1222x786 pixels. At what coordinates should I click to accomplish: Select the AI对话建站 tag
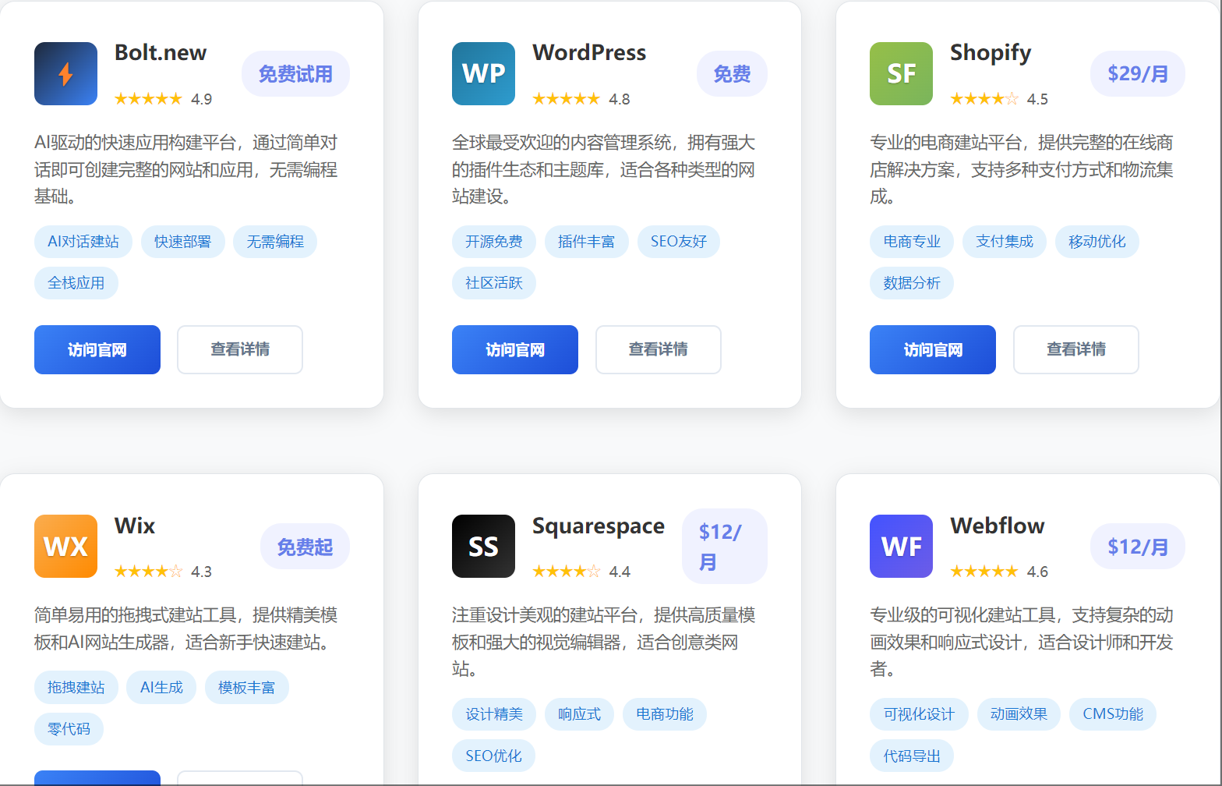(x=83, y=242)
